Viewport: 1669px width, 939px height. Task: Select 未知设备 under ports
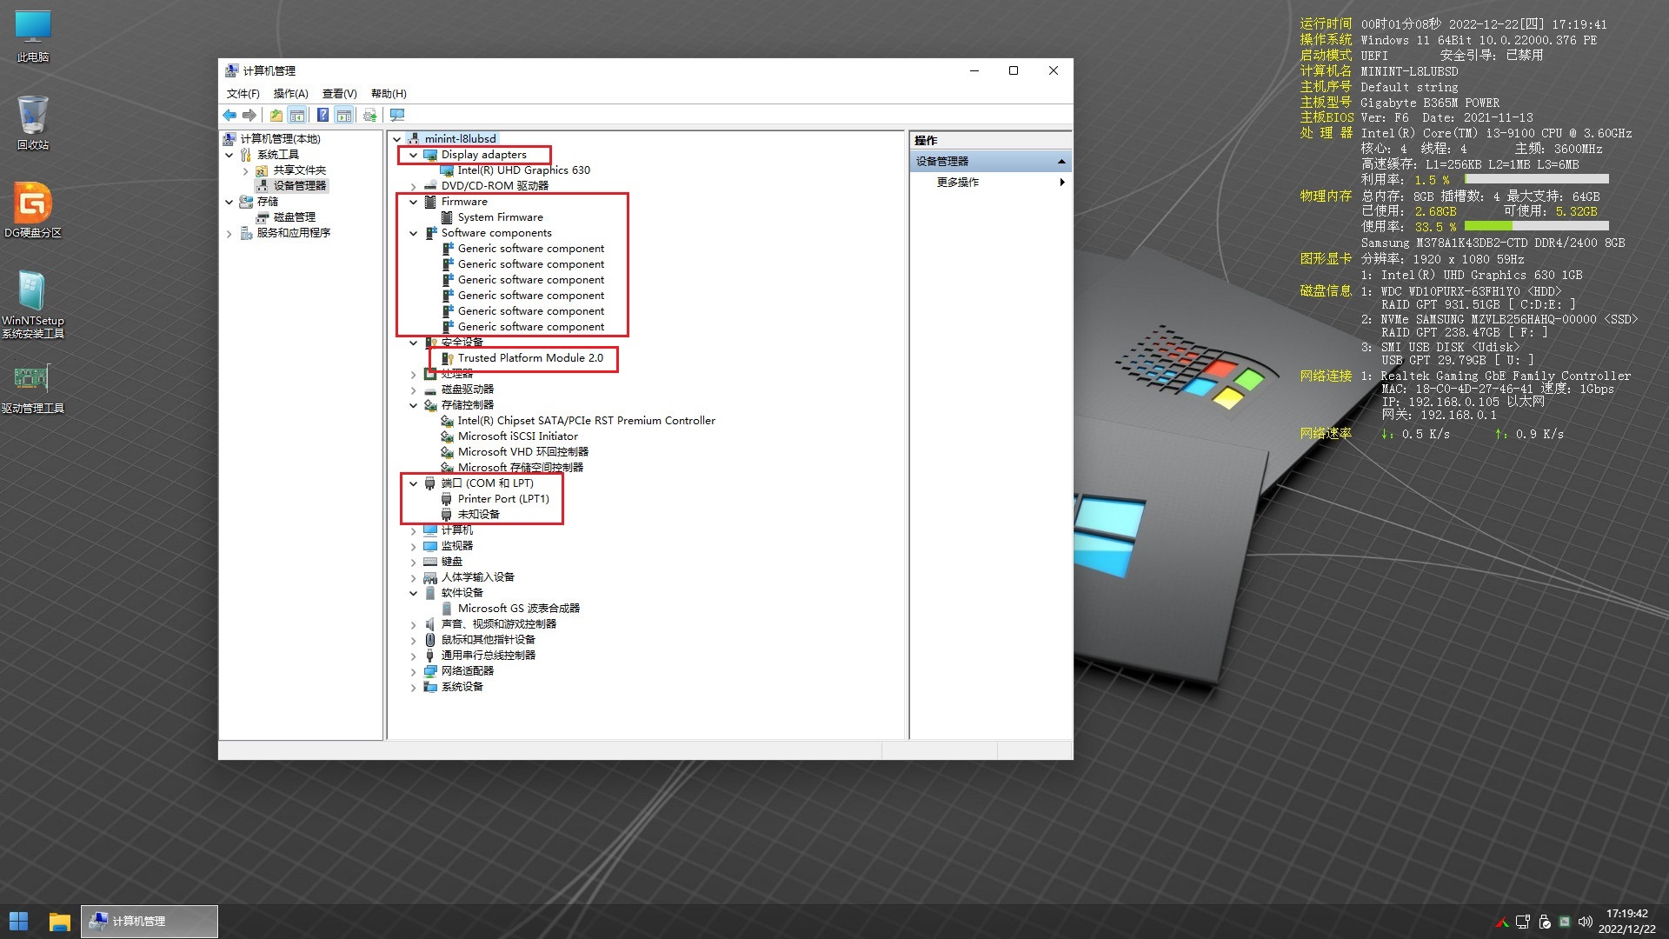tap(478, 515)
